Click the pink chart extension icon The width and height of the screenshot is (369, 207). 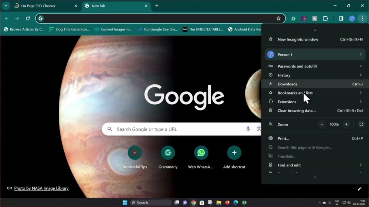coord(304,18)
